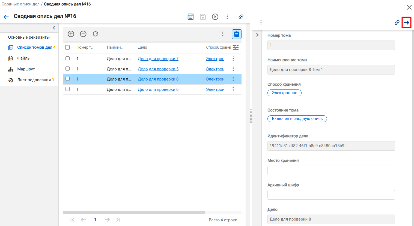Go to the last page of the table
414x226 pixels.
pos(118,220)
